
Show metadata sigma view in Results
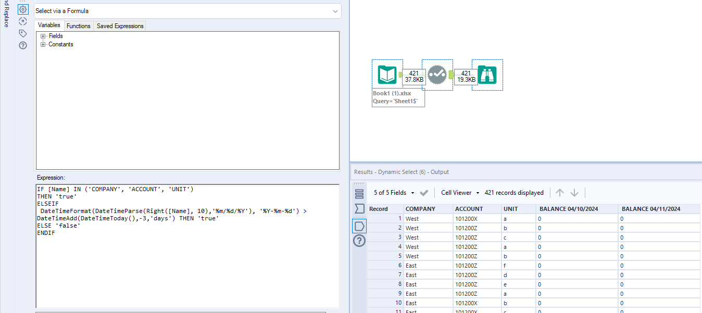click(x=359, y=209)
